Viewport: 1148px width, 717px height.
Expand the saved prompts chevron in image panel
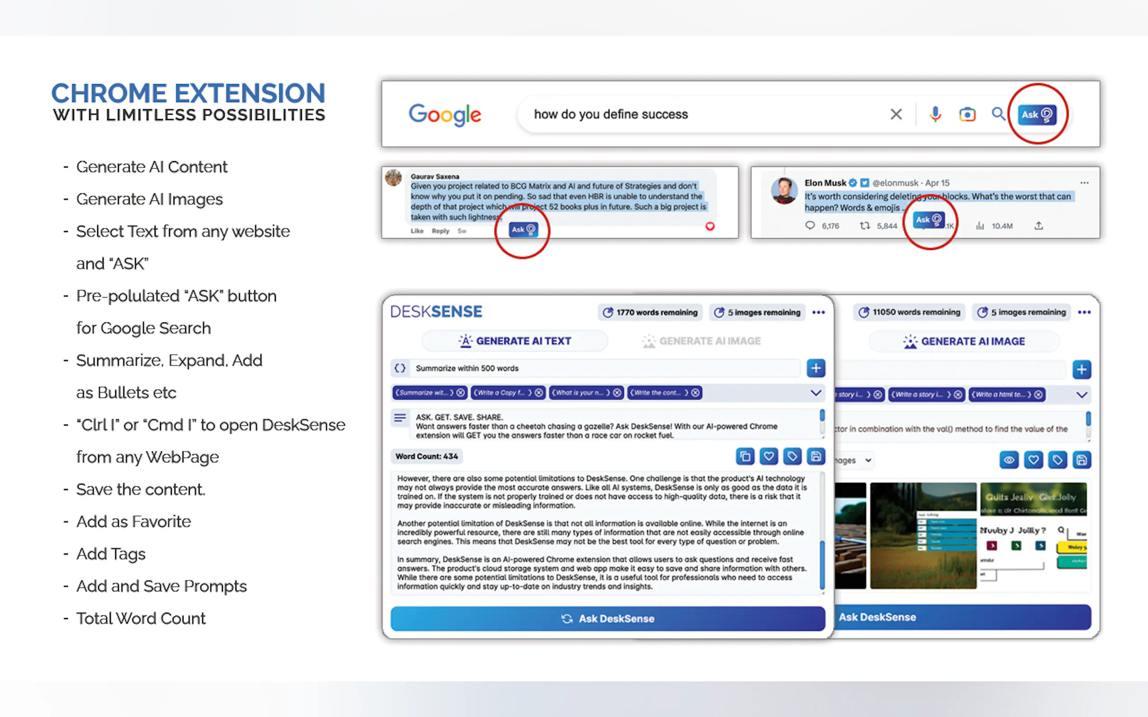pos(1082,395)
